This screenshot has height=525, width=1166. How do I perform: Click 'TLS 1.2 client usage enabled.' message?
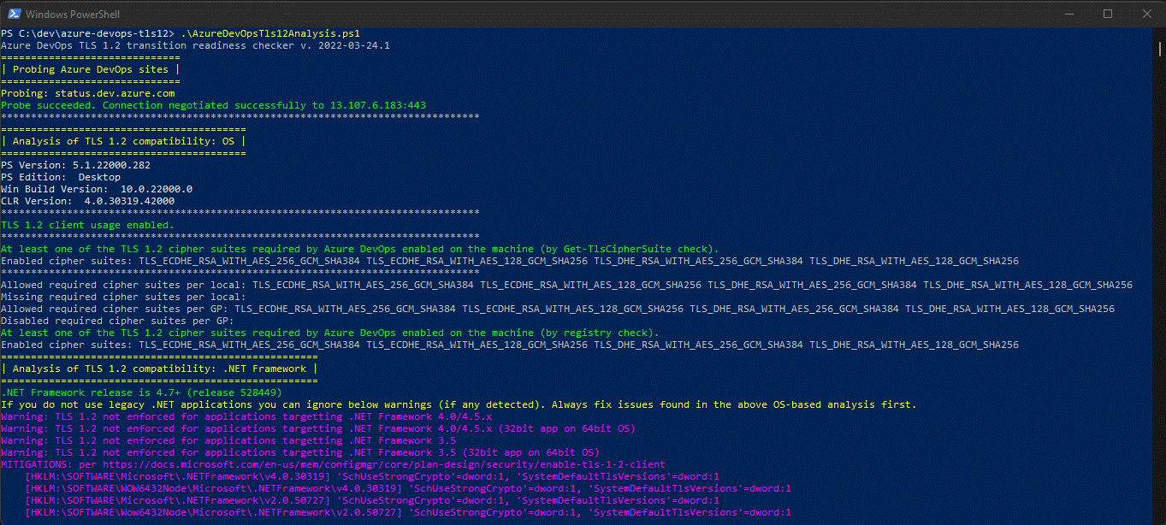pyautogui.click(x=88, y=225)
